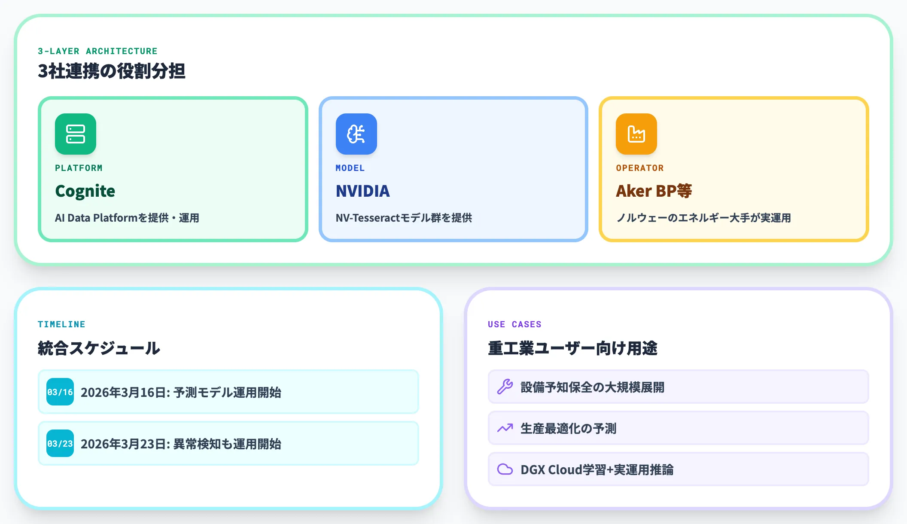907x524 pixels.
Task: Click the trending-up icon beside 生産最適化の予測
Action: 505,428
